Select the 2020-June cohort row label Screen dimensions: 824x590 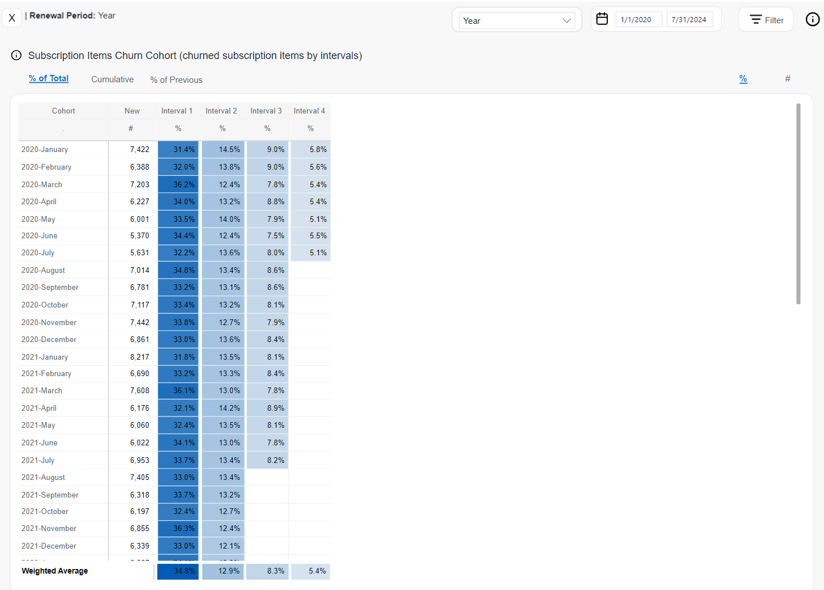40,236
